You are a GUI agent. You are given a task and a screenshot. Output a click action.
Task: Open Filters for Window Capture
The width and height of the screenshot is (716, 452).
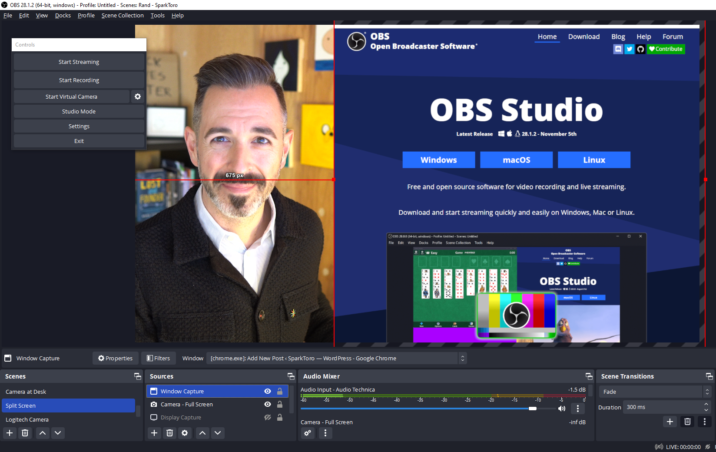tap(159, 358)
